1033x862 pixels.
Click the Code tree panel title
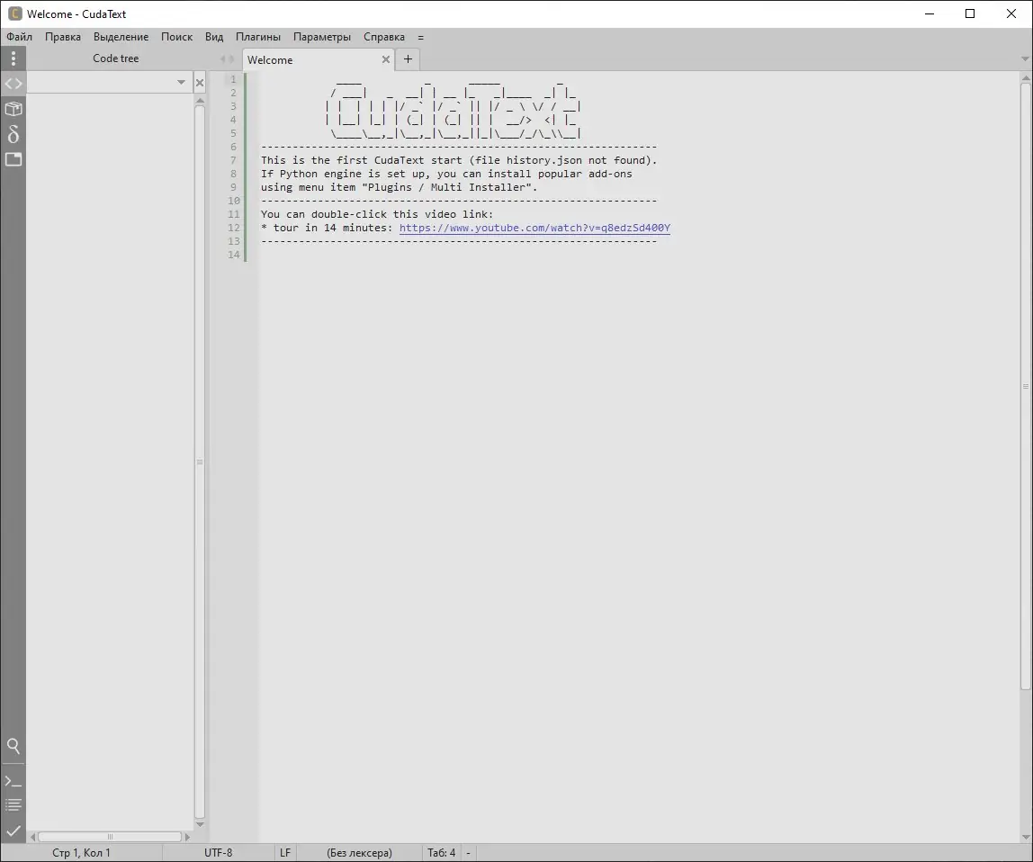coord(116,58)
